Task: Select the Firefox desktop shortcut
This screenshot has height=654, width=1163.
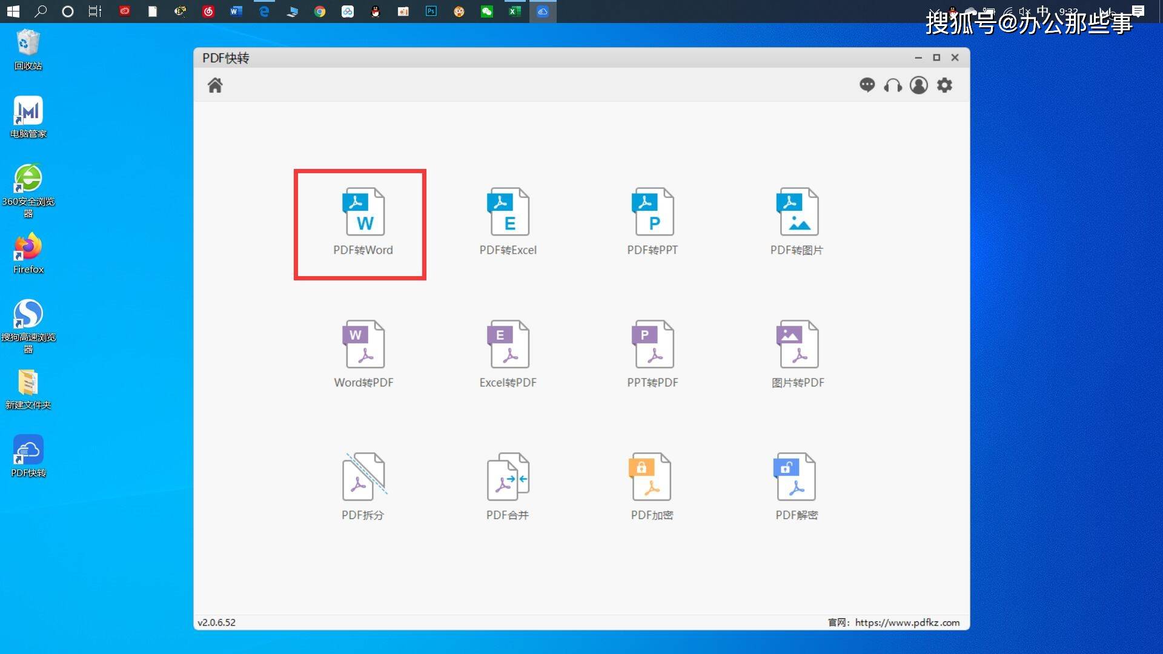Action: [x=28, y=253]
